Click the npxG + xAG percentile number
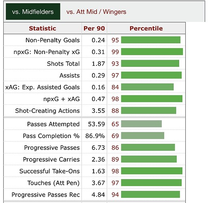This screenshot has height=203, width=208. point(115,99)
